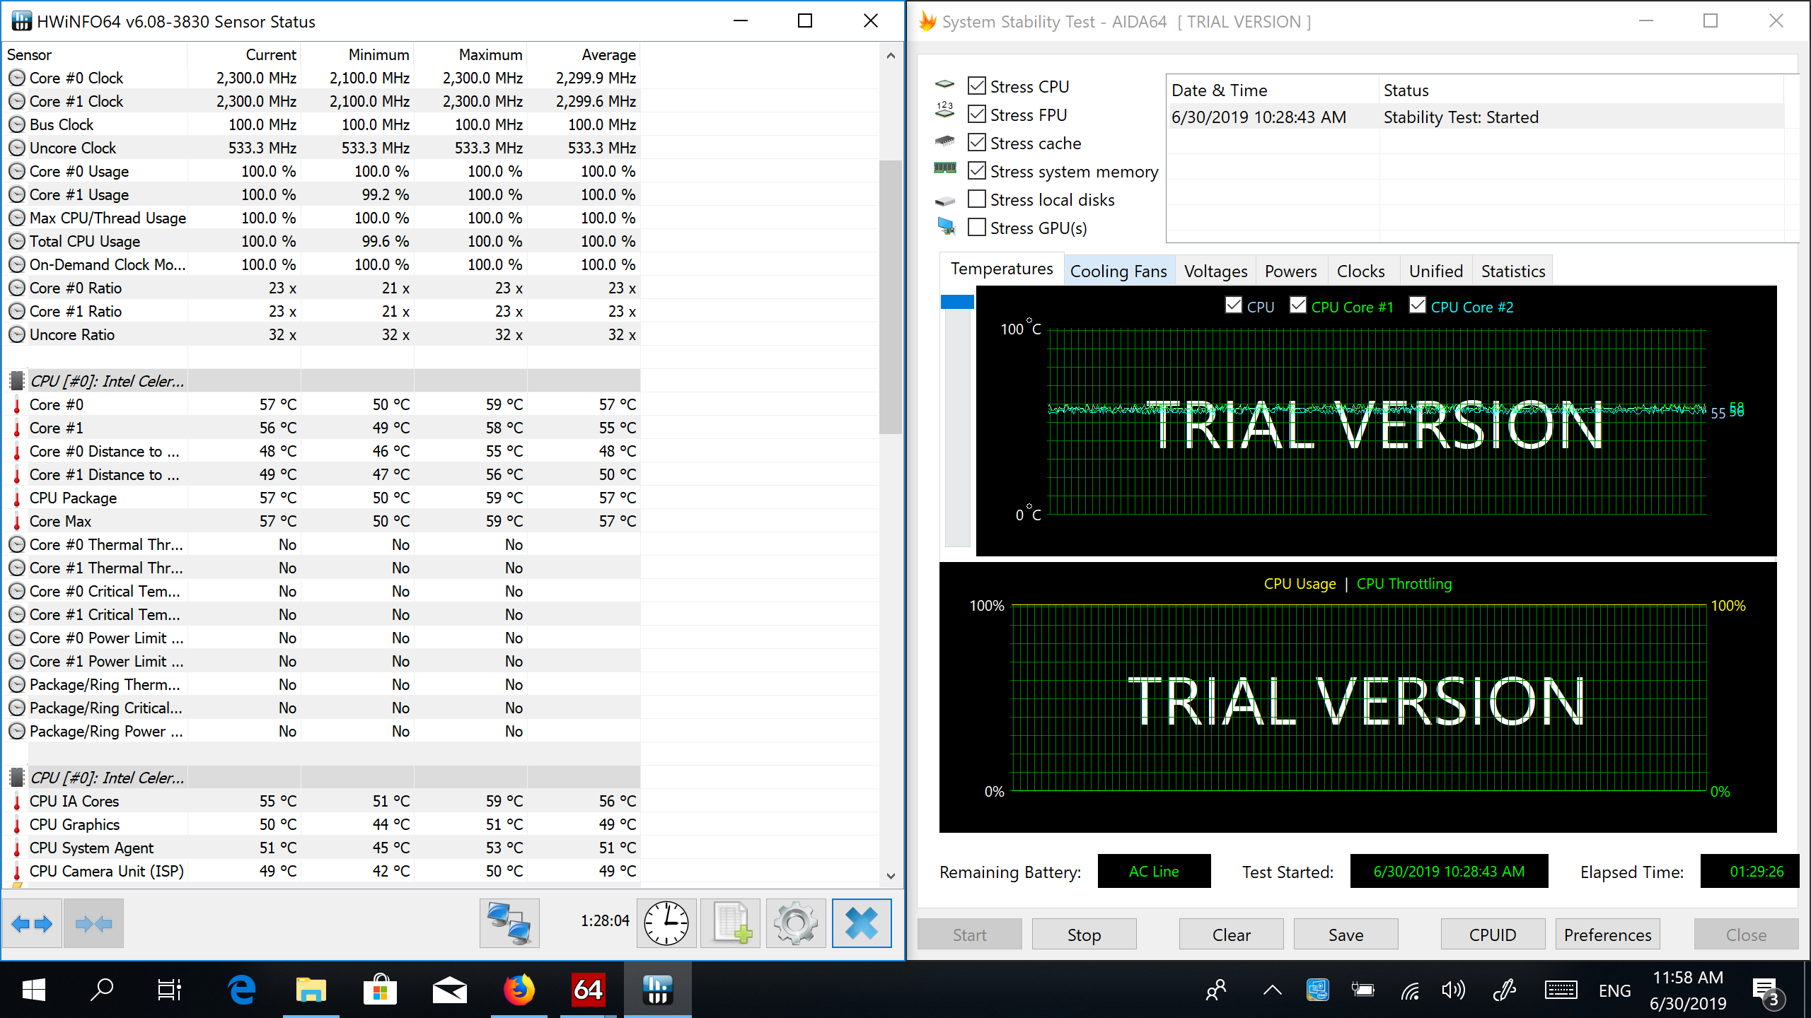The height and width of the screenshot is (1018, 1811).
Task: Click the HWiNFO64 title bar app icon
Action: 21,21
